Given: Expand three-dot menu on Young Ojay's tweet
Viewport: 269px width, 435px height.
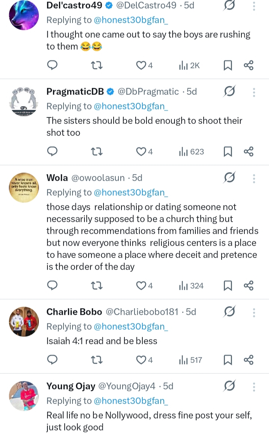Looking at the screenshot, I should (x=254, y=386).
